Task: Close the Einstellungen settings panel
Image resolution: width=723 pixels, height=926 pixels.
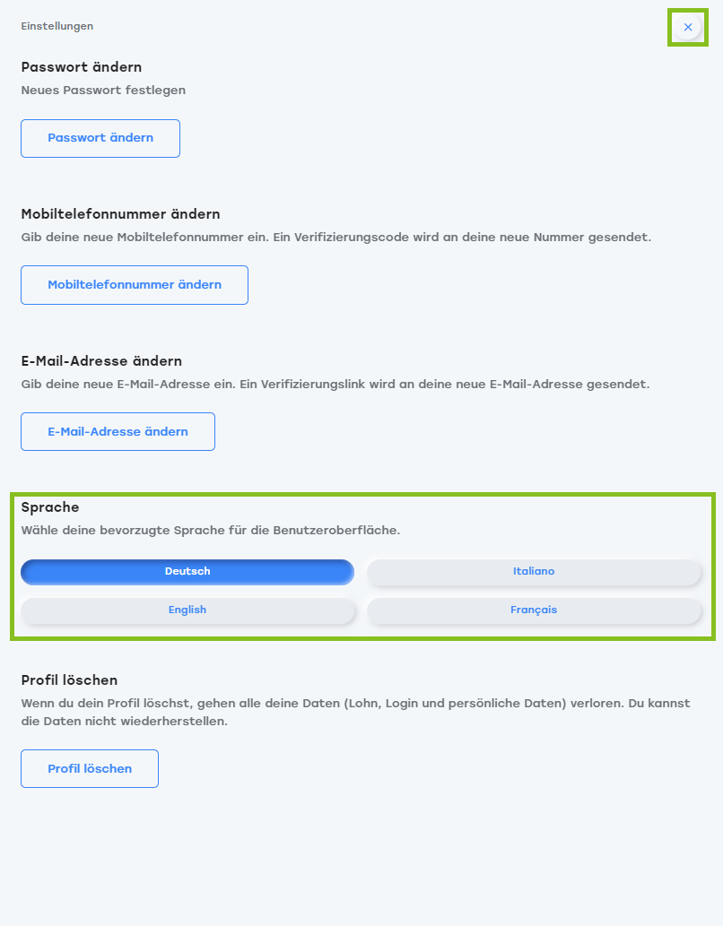Action: click(x=688, y=27)
